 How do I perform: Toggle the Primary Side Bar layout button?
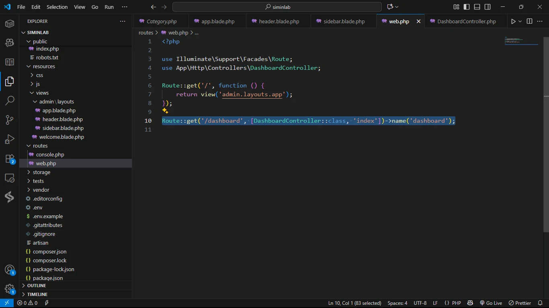(467, 7)
